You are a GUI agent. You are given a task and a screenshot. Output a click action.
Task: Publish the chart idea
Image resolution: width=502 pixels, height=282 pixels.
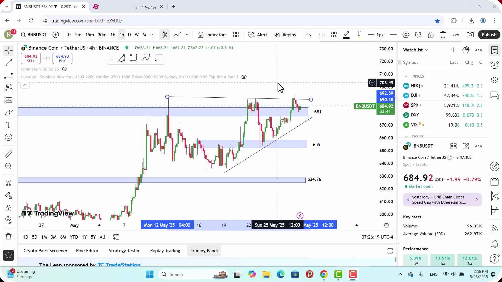point(489,35)
